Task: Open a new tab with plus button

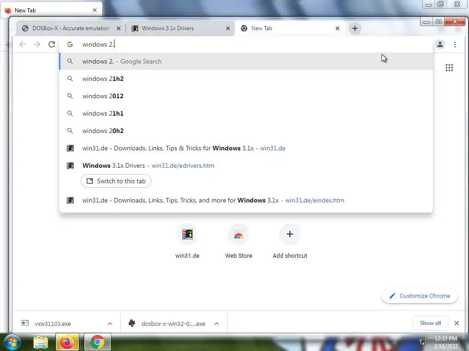Action: (x=355, y=28)
